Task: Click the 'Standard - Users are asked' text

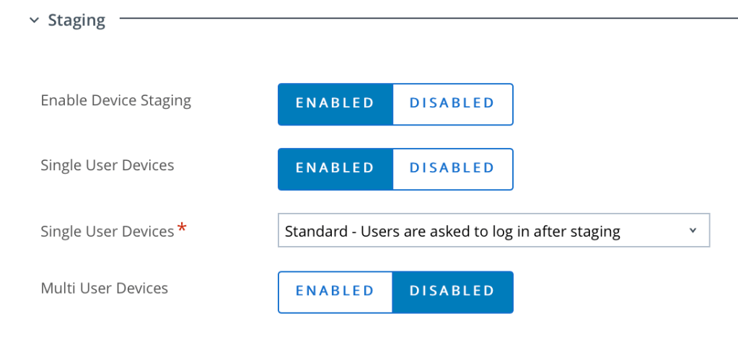Action: pos(452,232)
